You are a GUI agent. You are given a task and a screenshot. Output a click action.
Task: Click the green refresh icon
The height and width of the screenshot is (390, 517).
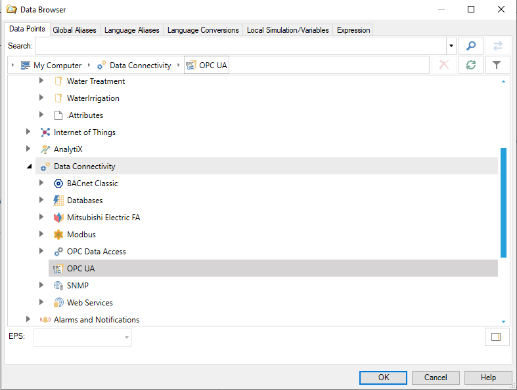[x=470, y=65]
